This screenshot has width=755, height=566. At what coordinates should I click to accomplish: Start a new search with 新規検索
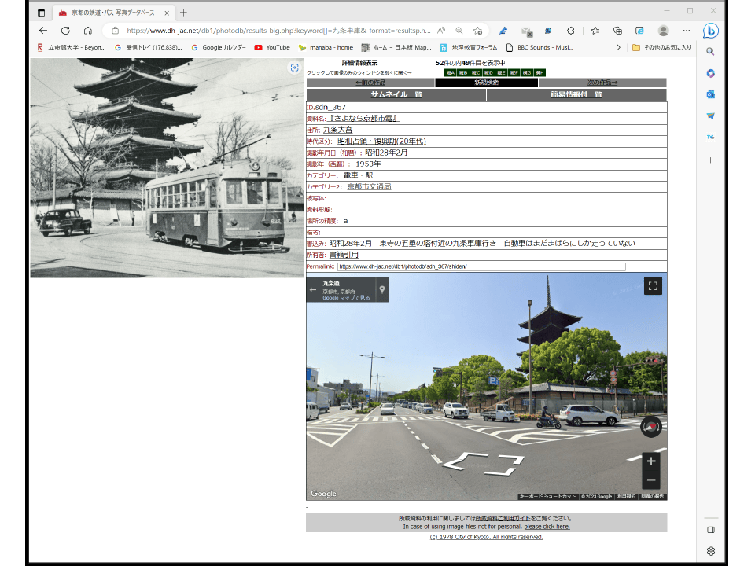coord(486,83)
